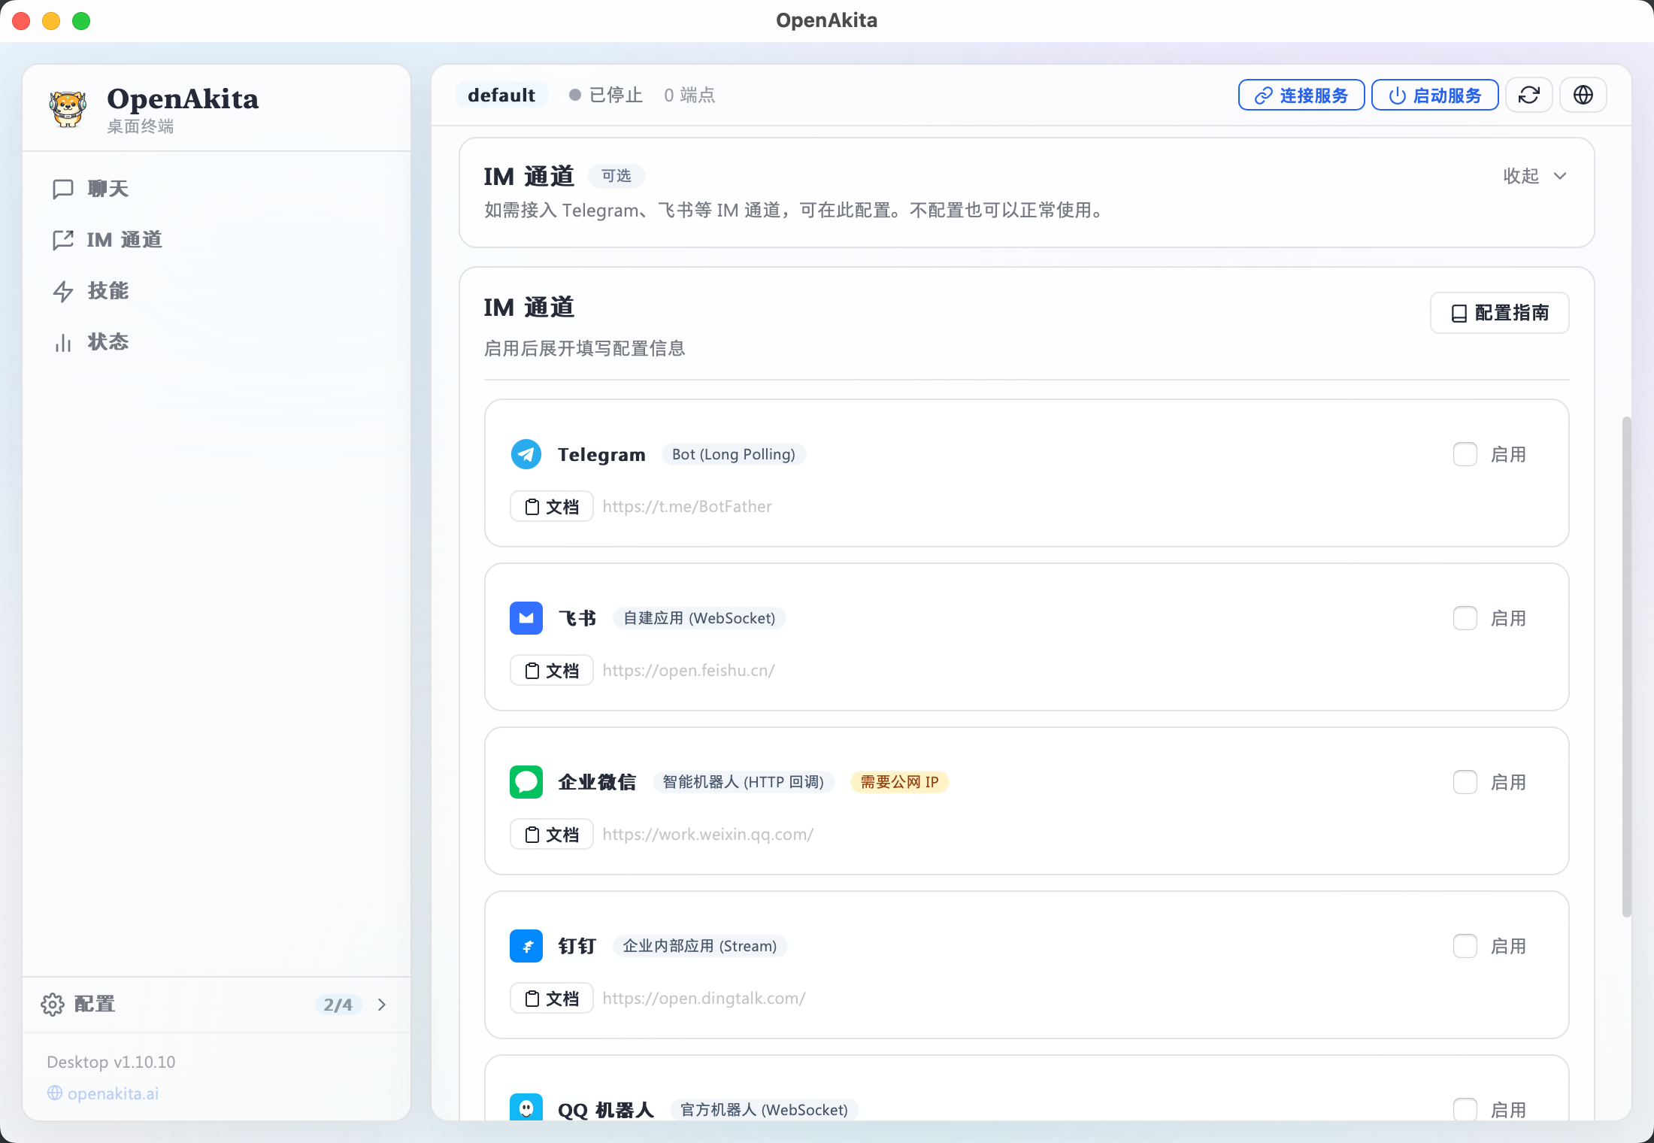Screen dimensions: 1654x1143
Task: Click the globe language icon button
Action: pyautogui.click(x=1583, y=96)
